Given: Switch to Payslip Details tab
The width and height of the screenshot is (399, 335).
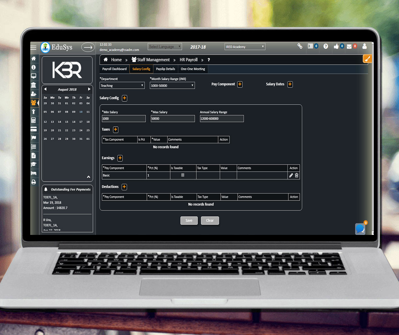Looking at the screenshot, I should click(x=165, y=69).
